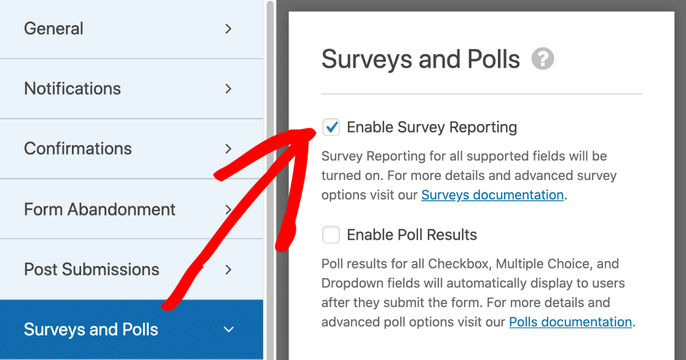The height and width of the screenshot is (360, 686).
Task: Open the Notifications settings section
Action: coord(132,89)
